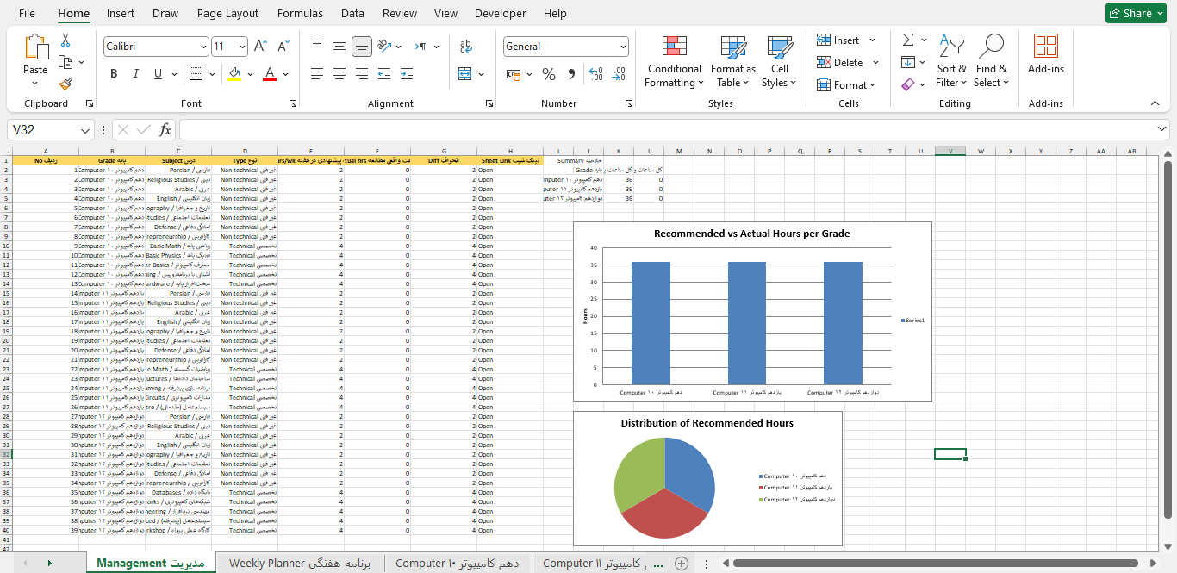
Task: Toggle Bold formatting
Action: coord(114,74)
